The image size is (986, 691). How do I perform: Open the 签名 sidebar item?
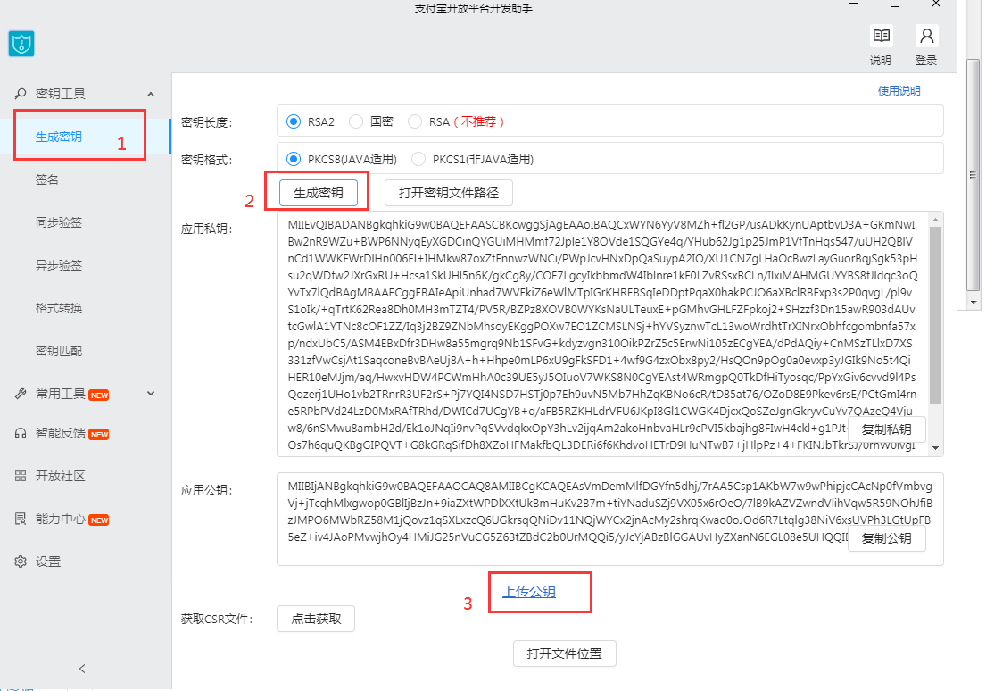[x=47, y=179]
